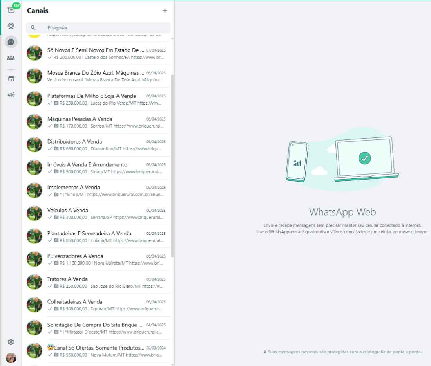The width and height of the screenshot is (431, 366).
Task: Open channel Colheitadeiras A Venda
Action: point(98,305)
